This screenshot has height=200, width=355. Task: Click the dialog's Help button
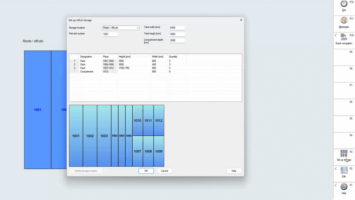(x=234, y=171)
